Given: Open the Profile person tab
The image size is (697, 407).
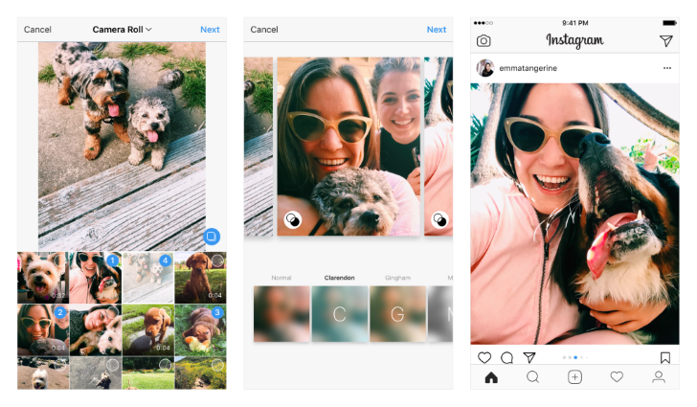Looking at the screenshot, I should pos(659,377).
